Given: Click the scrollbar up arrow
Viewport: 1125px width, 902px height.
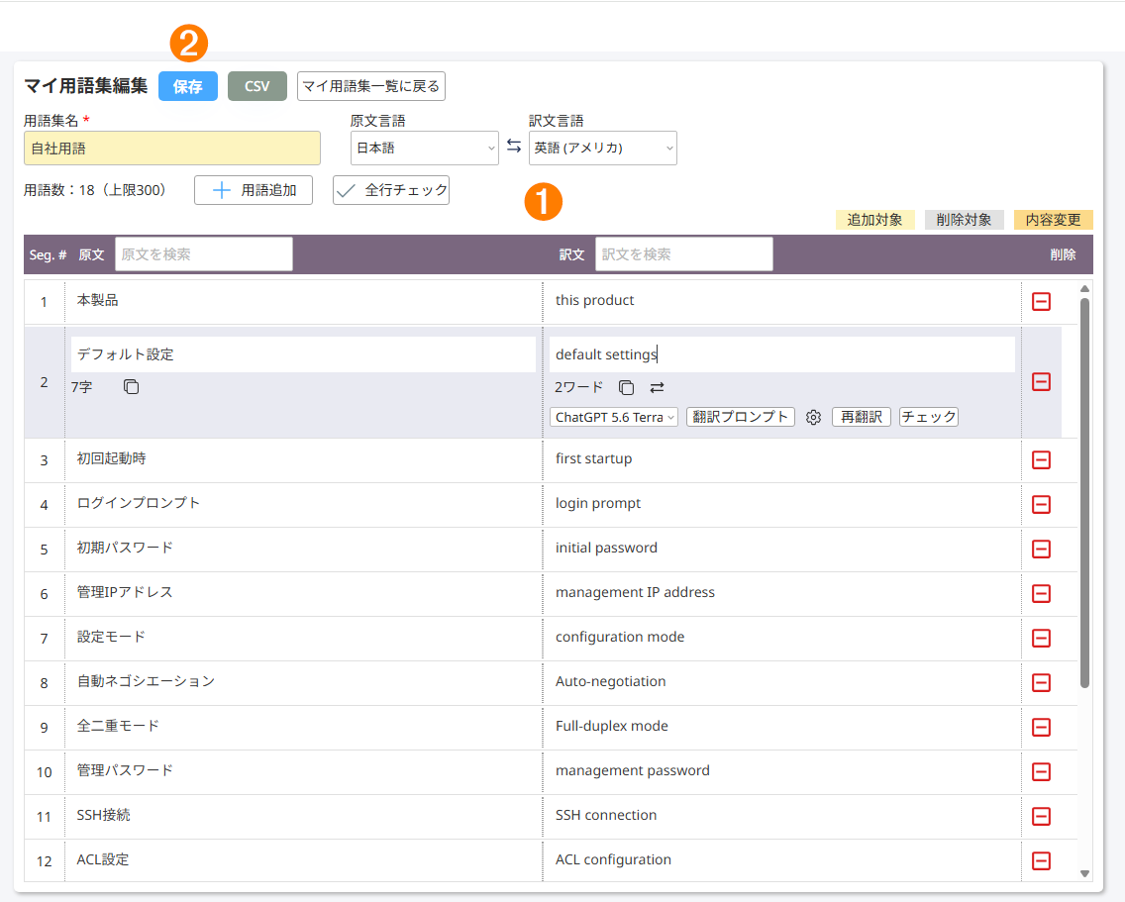Looking at the screenshot, I should coord(1084,288).
